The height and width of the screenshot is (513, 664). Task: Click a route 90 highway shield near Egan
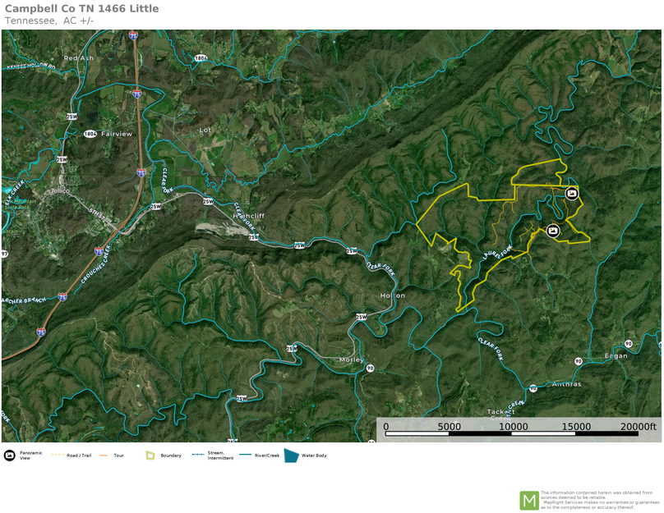(x=629, y=342)
